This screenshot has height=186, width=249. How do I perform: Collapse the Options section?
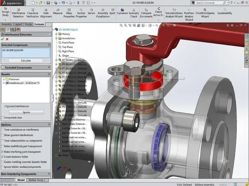(49, 125)
